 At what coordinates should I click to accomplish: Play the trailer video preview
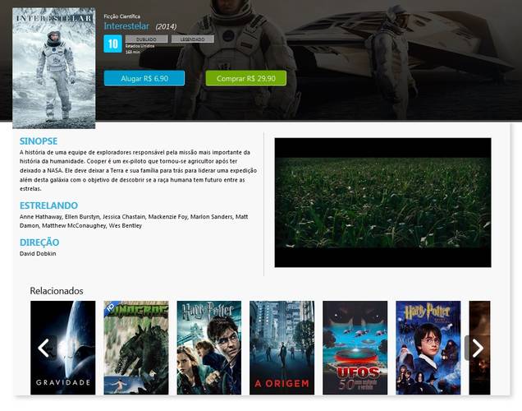382,202
